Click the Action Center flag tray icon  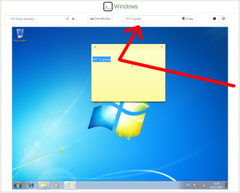pyautogui.click(x=195, y=186)
